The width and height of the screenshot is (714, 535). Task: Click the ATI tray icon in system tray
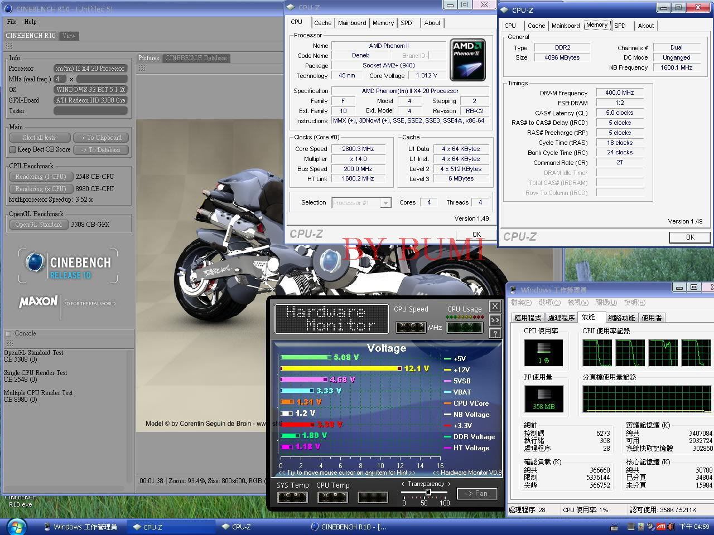pos(661,527)
